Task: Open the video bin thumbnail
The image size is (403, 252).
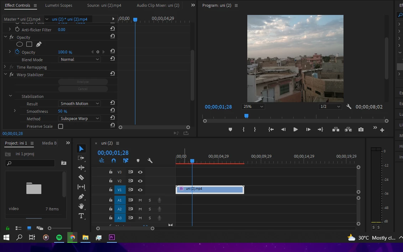Action: 33,189
